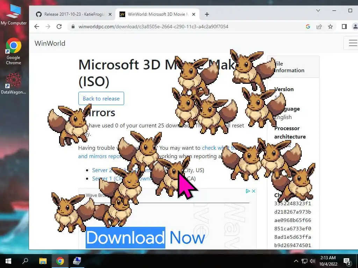Maximize the Chrome window
Image resolution: width=358 pixels, height=268 pixels.
point(350,10)
